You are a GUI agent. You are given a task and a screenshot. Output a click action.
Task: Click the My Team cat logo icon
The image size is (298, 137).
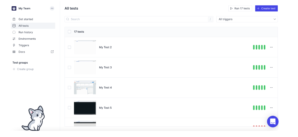tap(14, 8)
